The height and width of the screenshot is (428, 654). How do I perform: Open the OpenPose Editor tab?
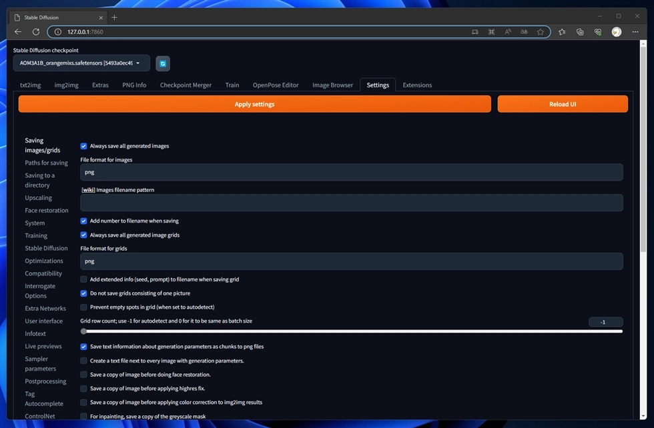click(276, 85)
